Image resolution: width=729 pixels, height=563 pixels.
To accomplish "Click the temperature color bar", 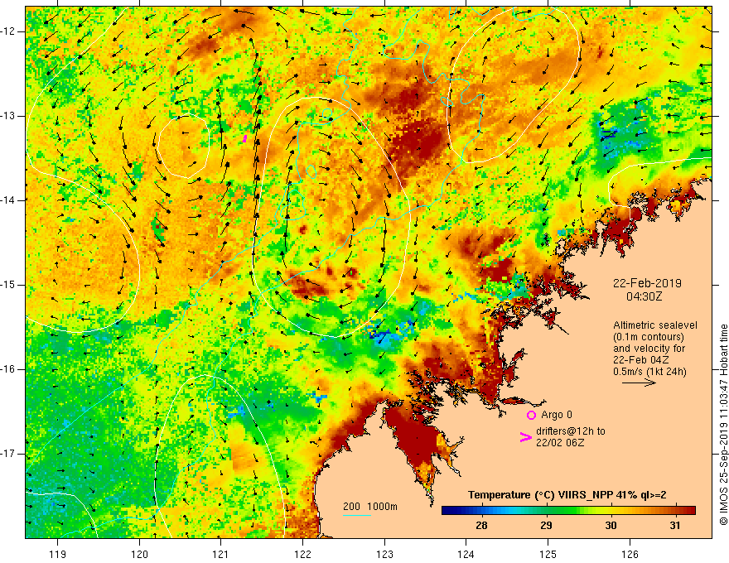I will click(568, 511).
